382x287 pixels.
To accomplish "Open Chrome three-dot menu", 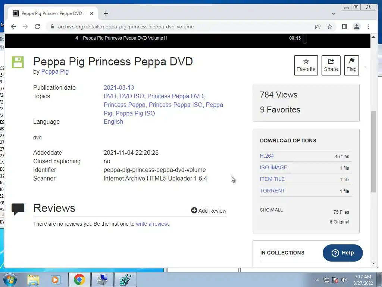I will click(369, 27).
